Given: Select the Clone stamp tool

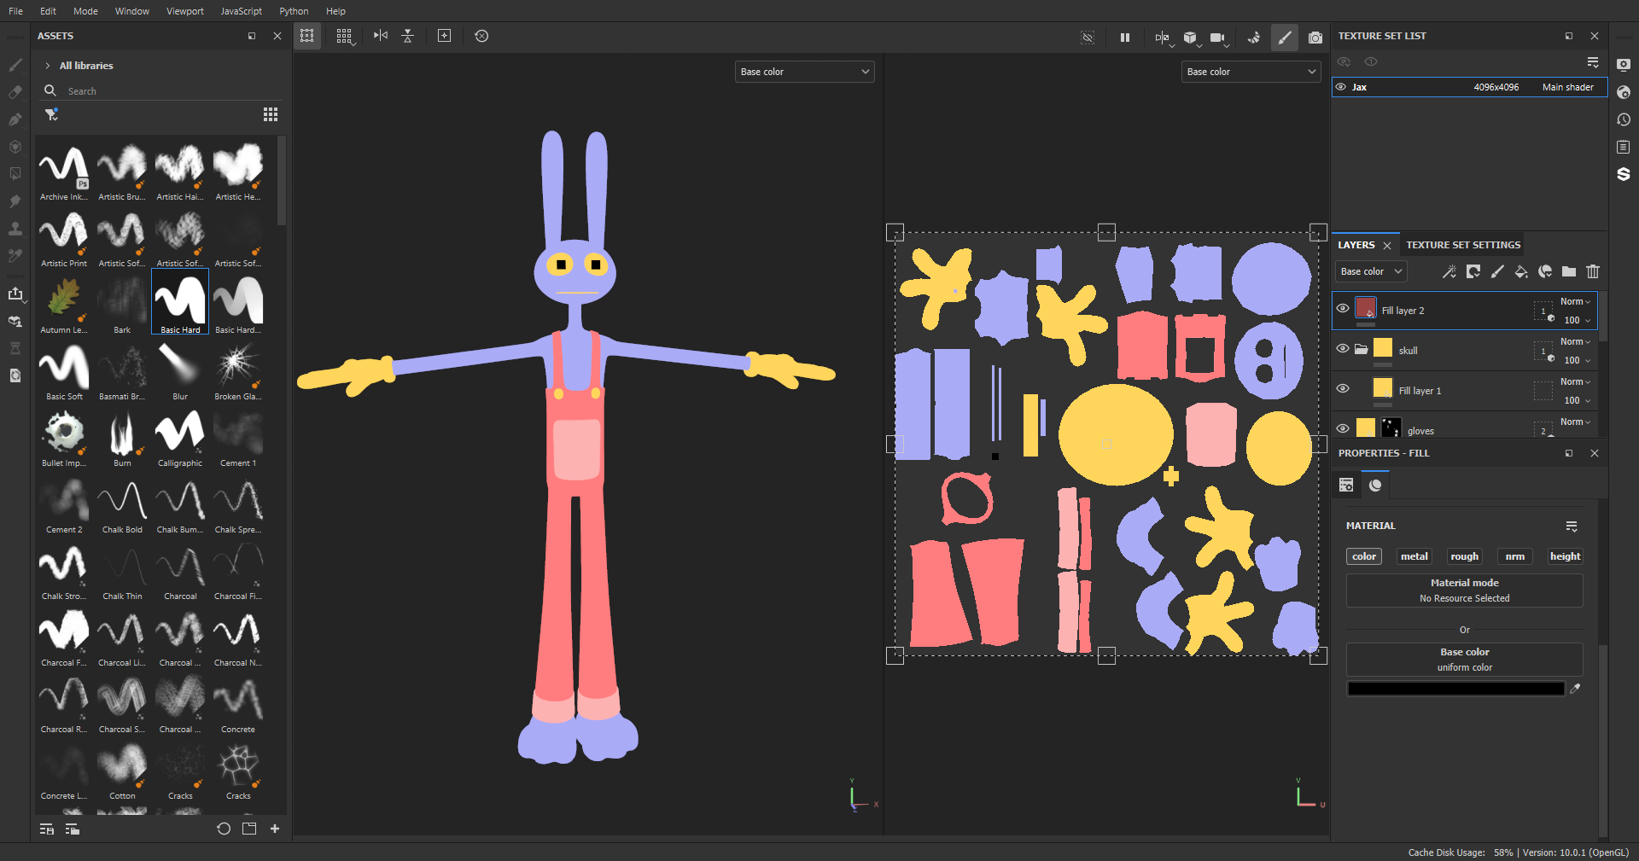Looking at the screenshot, I should [15, 229].
